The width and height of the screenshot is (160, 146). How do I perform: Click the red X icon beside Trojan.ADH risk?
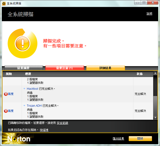6,111
